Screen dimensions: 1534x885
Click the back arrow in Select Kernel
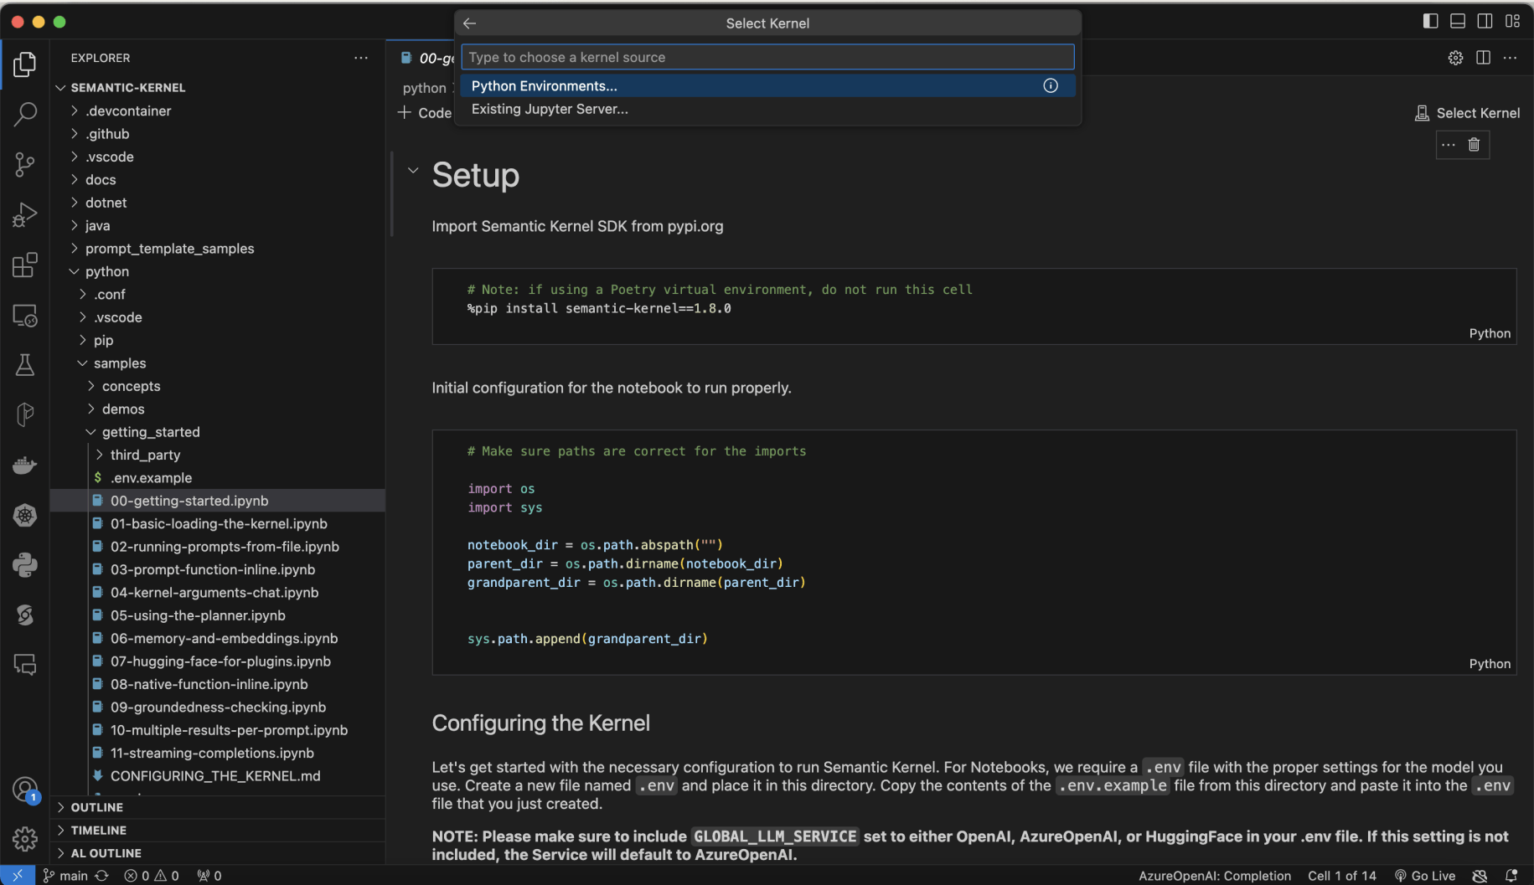470,23
